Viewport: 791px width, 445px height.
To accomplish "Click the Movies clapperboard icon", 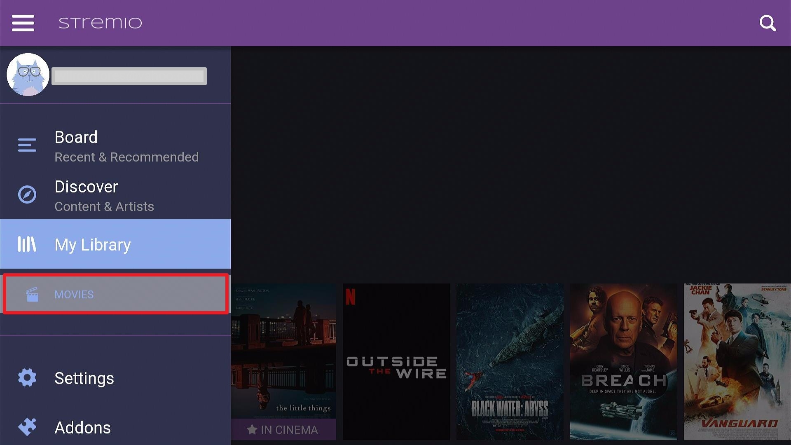I will click(x=32, y=294).
